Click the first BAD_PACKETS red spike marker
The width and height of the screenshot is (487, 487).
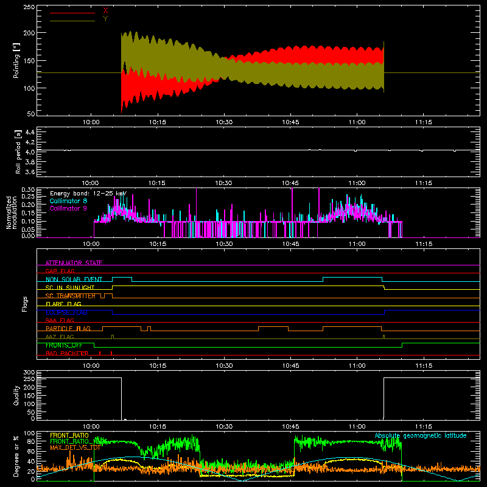coord(100,353)
